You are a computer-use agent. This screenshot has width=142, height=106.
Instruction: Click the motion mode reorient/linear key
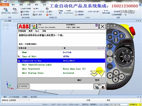click(x=110, y=53)
